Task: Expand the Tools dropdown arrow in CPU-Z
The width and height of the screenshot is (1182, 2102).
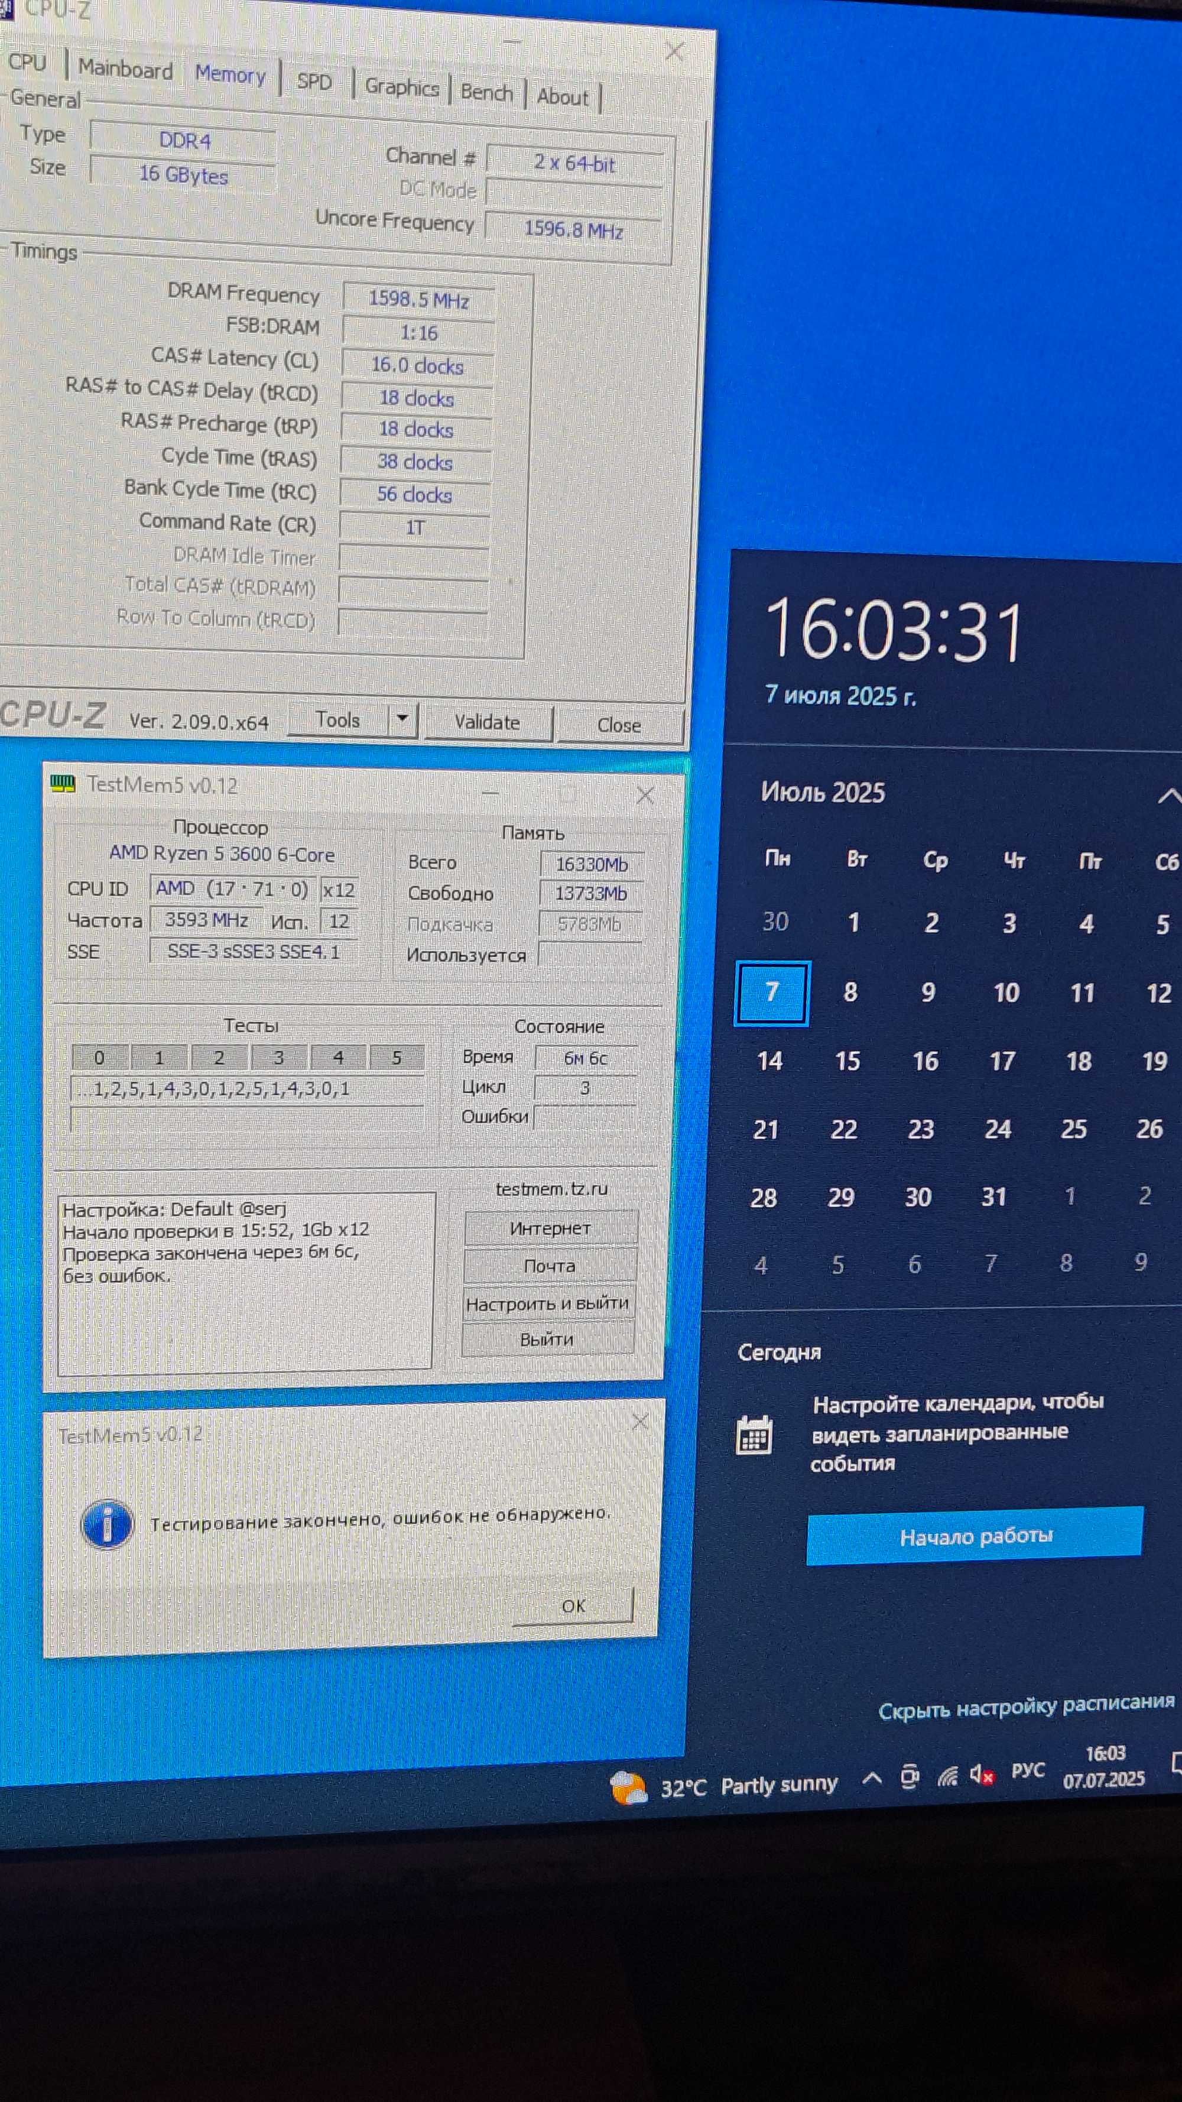Action: tap(402, 720)
